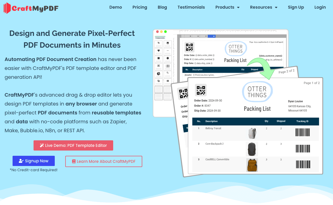The image size is (333, 205).
Task: Select the rectangle shape component
Action: [x=158, y=58]
